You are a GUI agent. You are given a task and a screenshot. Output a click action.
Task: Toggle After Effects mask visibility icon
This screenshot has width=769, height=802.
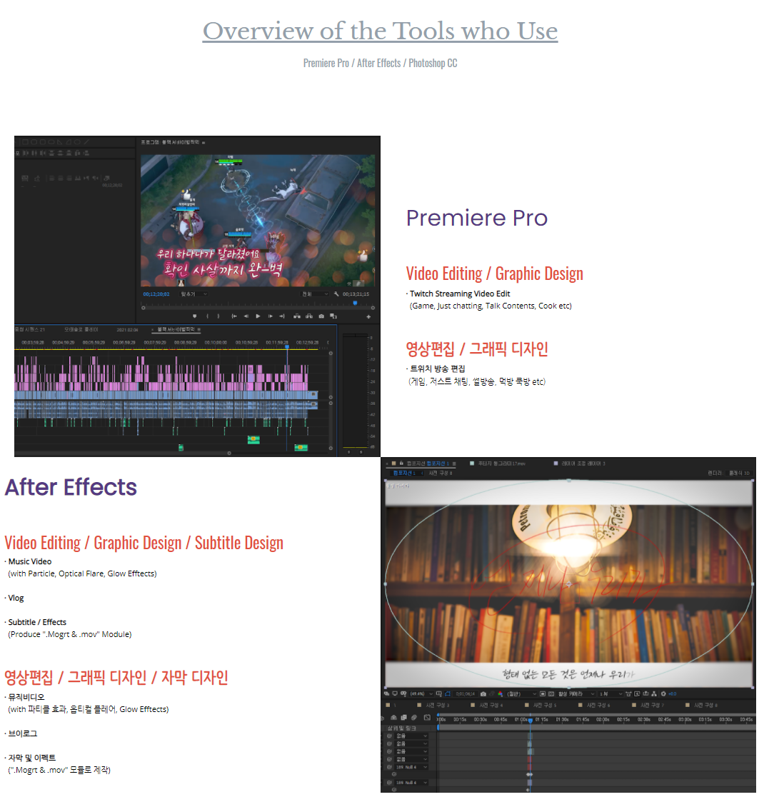tap(448, 694)
